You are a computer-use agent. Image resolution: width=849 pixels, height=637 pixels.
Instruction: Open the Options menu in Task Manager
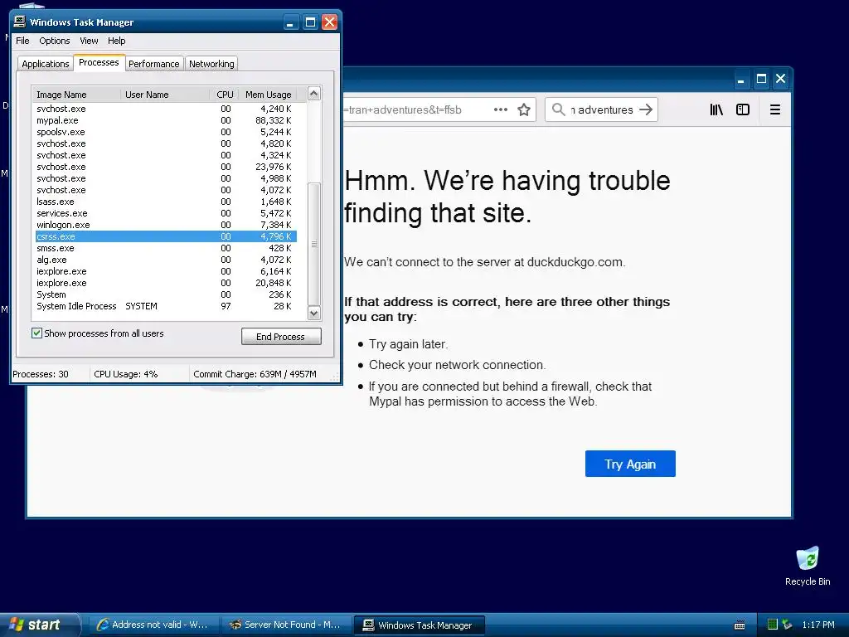point(54,41)
